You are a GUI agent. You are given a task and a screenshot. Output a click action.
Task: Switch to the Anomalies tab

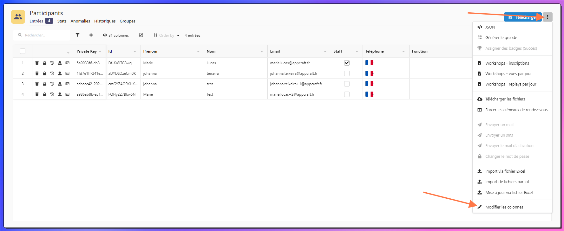click(x=80, y=21)
